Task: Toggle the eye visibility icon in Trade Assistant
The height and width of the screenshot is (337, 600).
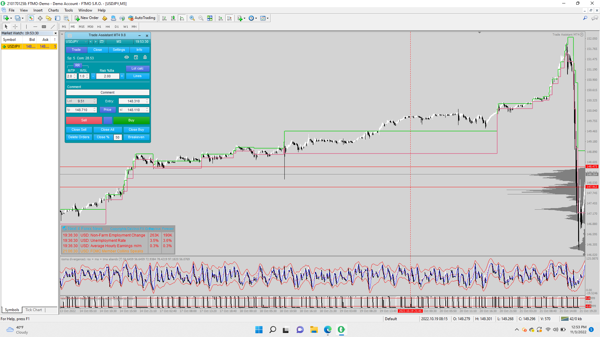Action: coord(127,57)
